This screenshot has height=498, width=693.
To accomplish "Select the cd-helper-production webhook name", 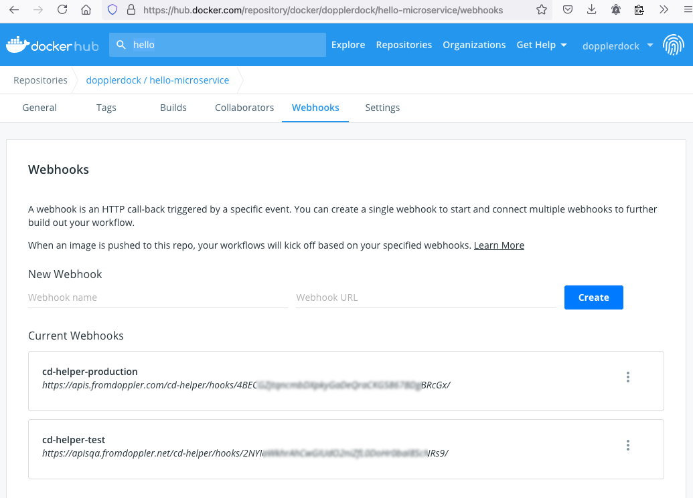I will (90, 372).
